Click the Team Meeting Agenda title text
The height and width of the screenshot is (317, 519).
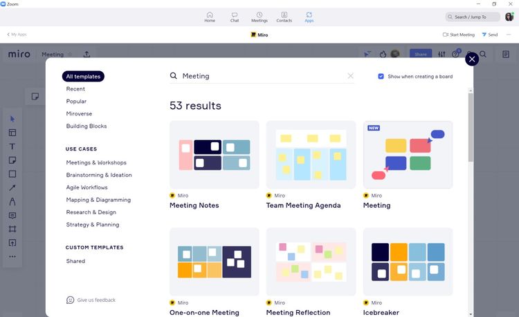point(303,205)
